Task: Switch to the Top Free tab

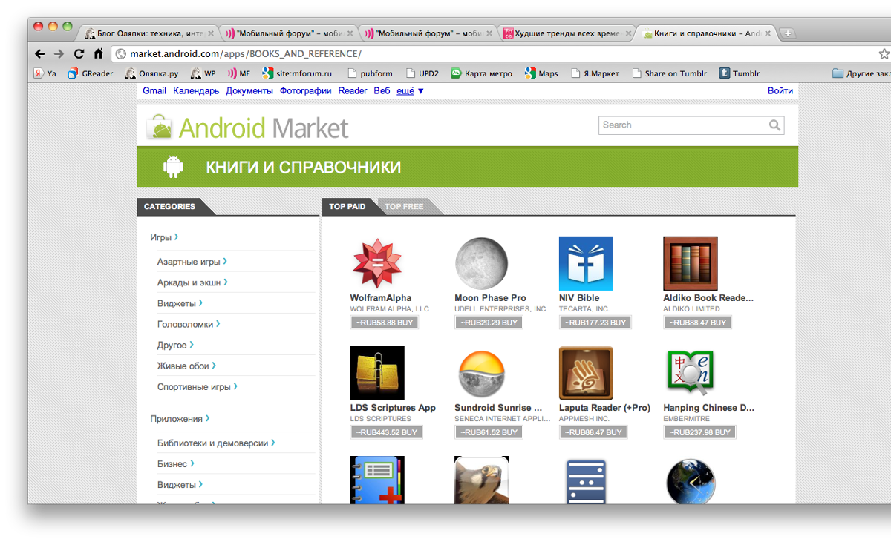Action: tap(404, 207)
